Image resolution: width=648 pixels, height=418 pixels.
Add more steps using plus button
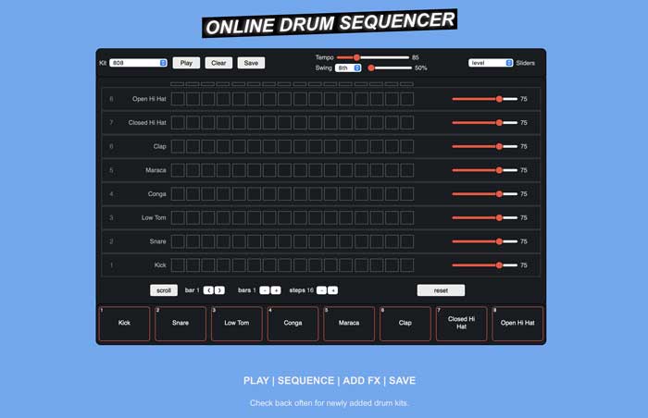(x=333, y=289)
